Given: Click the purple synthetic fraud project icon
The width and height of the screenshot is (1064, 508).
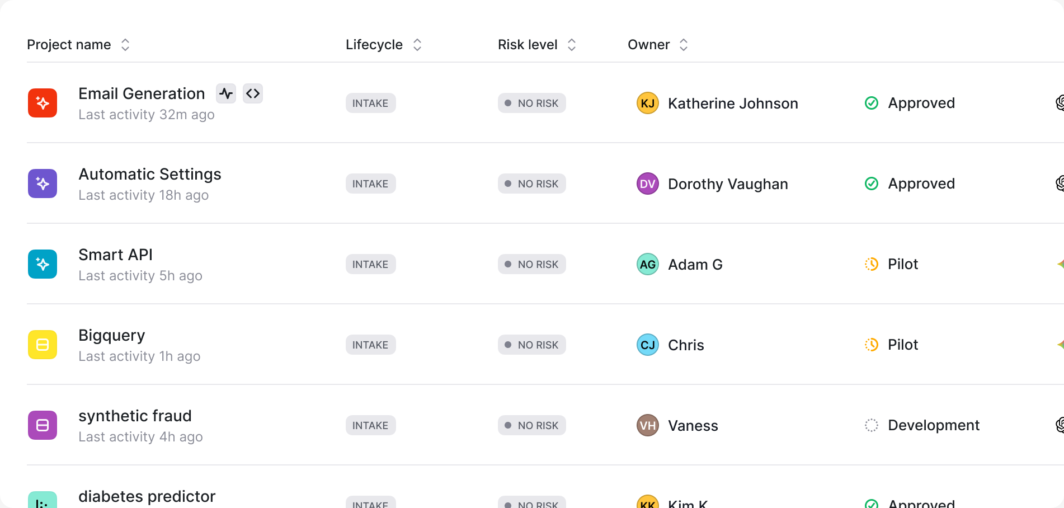Looking at the screenshot, I should point(43,425).
